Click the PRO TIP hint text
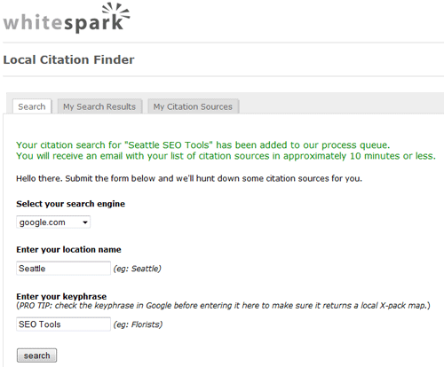The height and width of the screenshot is (367, 444). [x=223, y=306]
